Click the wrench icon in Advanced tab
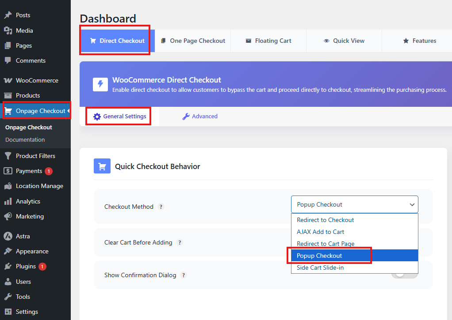The image size is (452, 320). (186, 117)
